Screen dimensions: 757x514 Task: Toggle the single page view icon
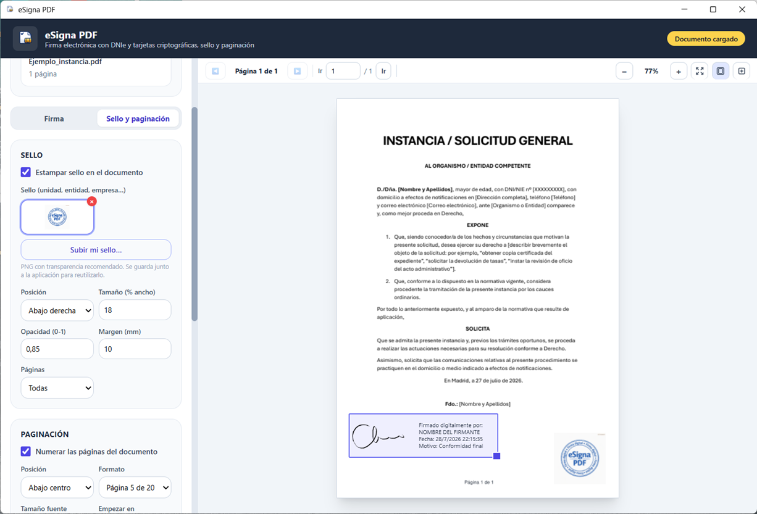721,71
